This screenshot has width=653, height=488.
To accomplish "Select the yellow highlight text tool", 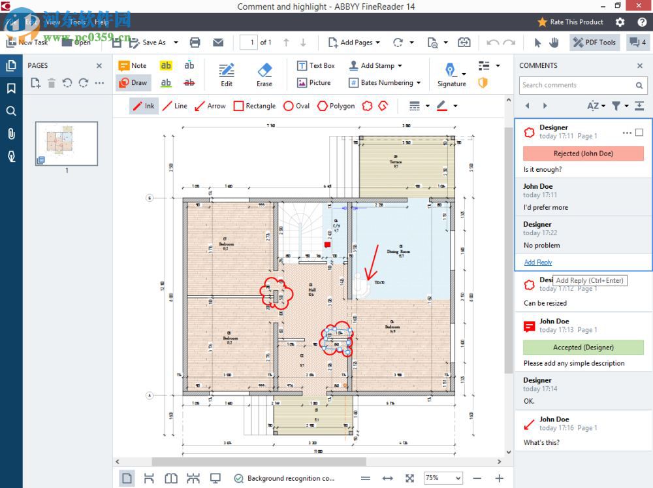I will click(166, 65).
